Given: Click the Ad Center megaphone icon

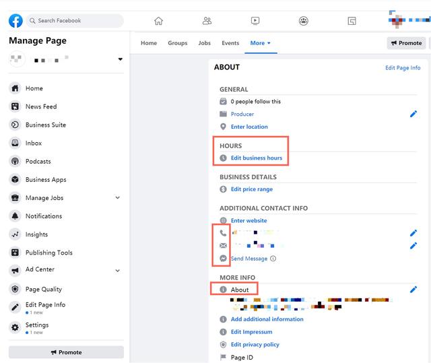Looking at the screenshot, I should point(15,271).
